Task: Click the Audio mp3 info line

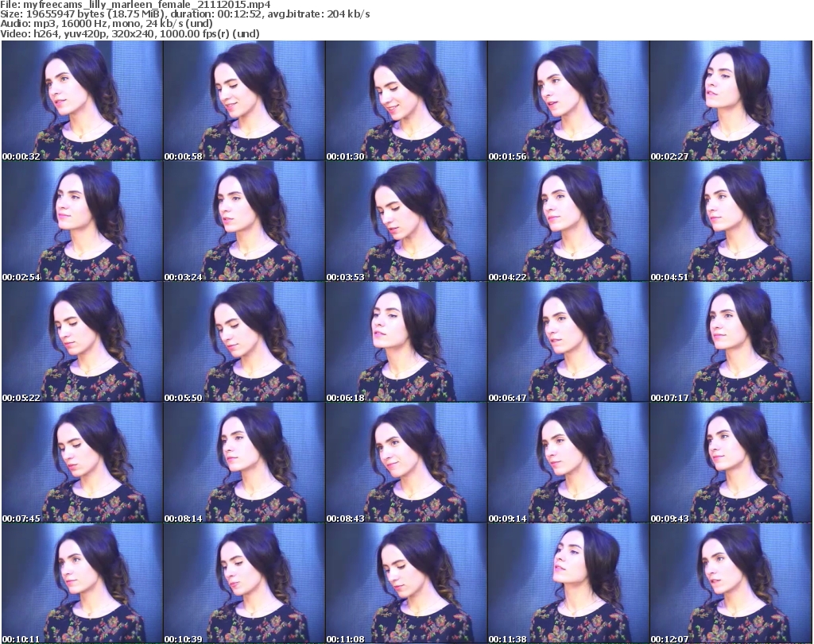Action: point(107,24)
